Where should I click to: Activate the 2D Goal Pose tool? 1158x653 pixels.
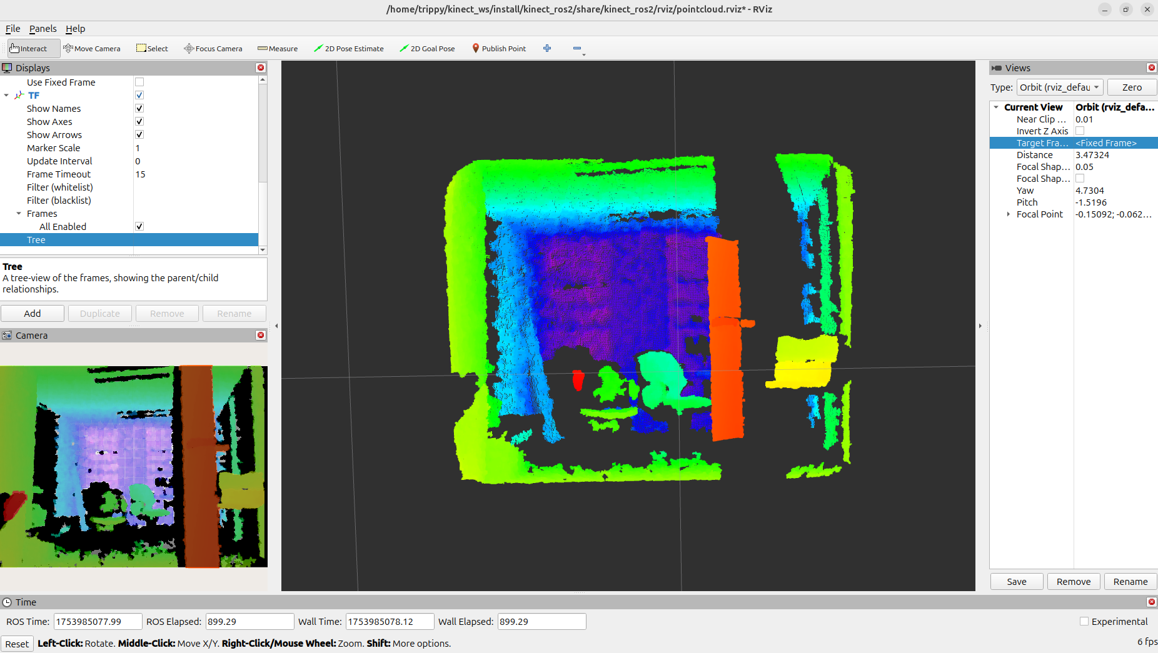pos(427,48)
